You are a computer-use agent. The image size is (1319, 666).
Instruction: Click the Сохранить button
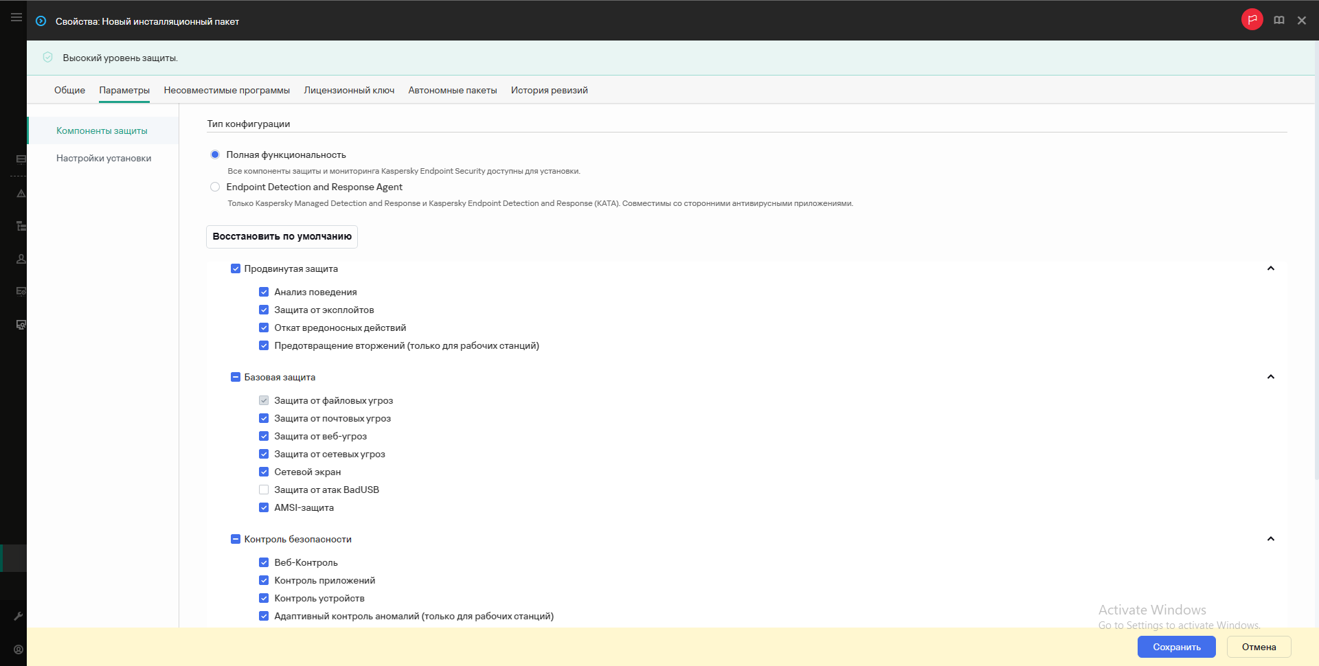point(1176,647)
